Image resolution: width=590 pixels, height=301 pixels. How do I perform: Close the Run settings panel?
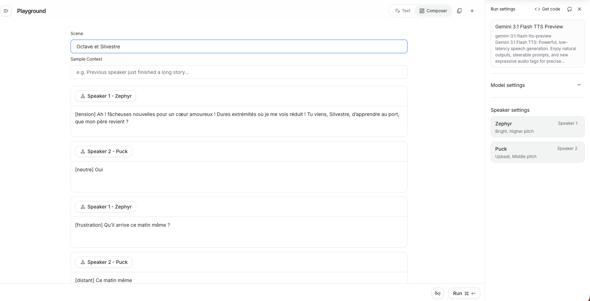click(579, 9)
